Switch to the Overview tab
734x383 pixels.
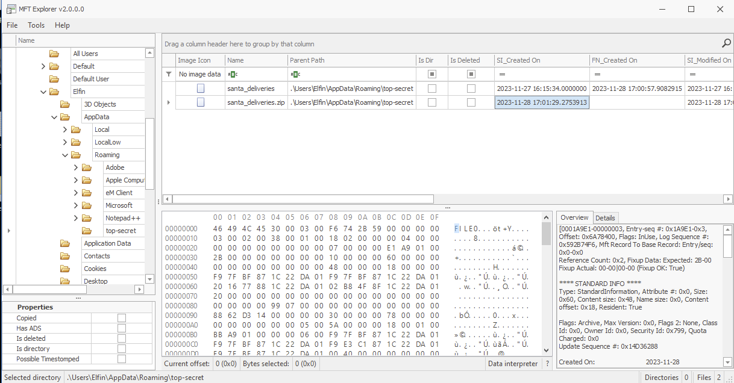click(x=574, y=217)
